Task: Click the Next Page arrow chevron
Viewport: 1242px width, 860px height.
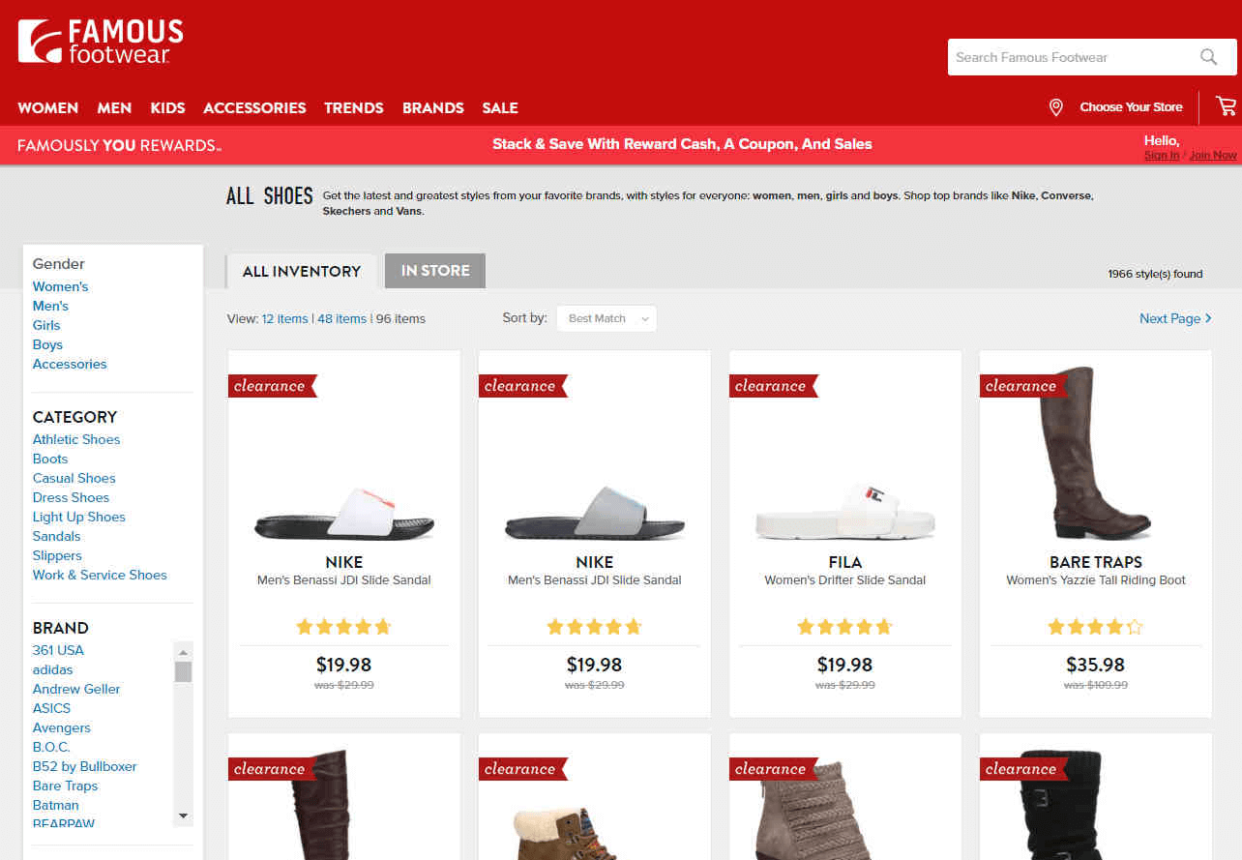Action: pyautogui.click(x=1208, y=318)
